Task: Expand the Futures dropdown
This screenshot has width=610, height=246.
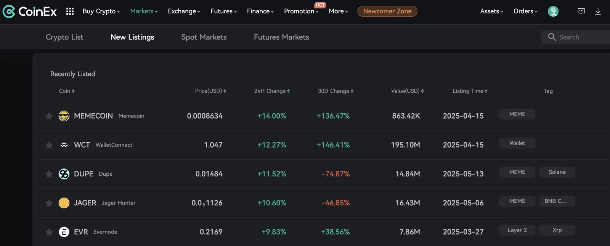Action: click(224, 11)
